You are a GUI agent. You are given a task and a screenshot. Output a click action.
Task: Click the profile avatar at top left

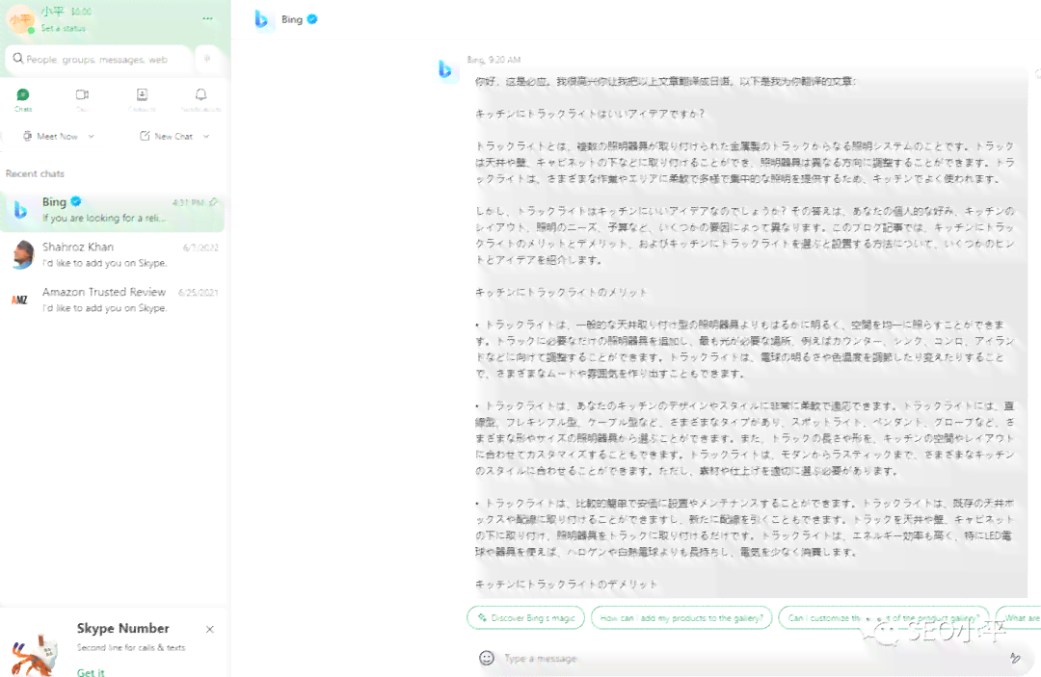click(x=20, y=20)
